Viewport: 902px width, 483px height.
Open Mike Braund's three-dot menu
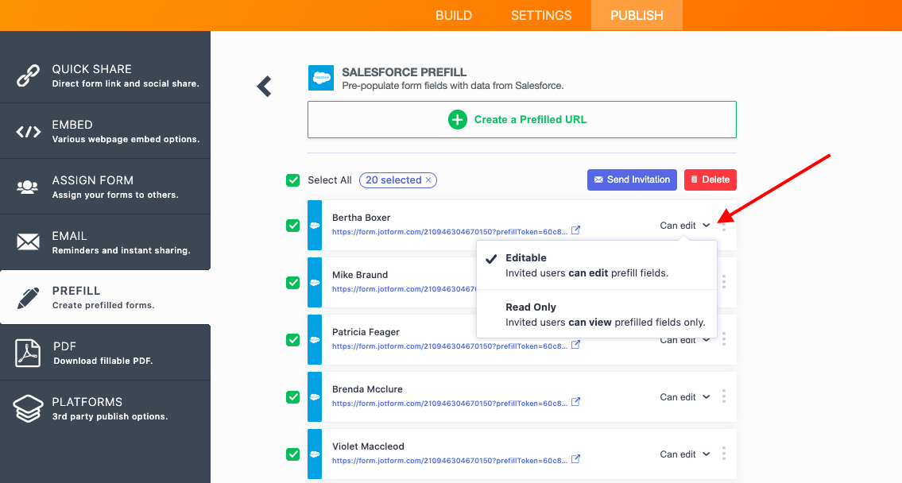[724, 282]
